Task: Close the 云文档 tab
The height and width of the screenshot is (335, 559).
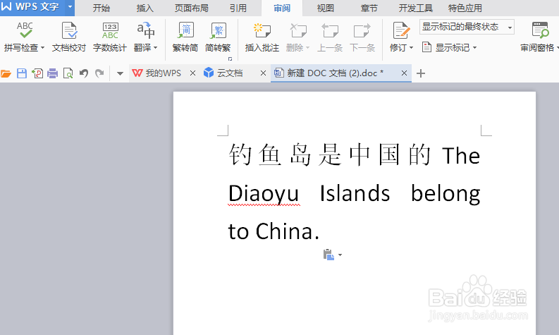Action: [x=263, y=73]
